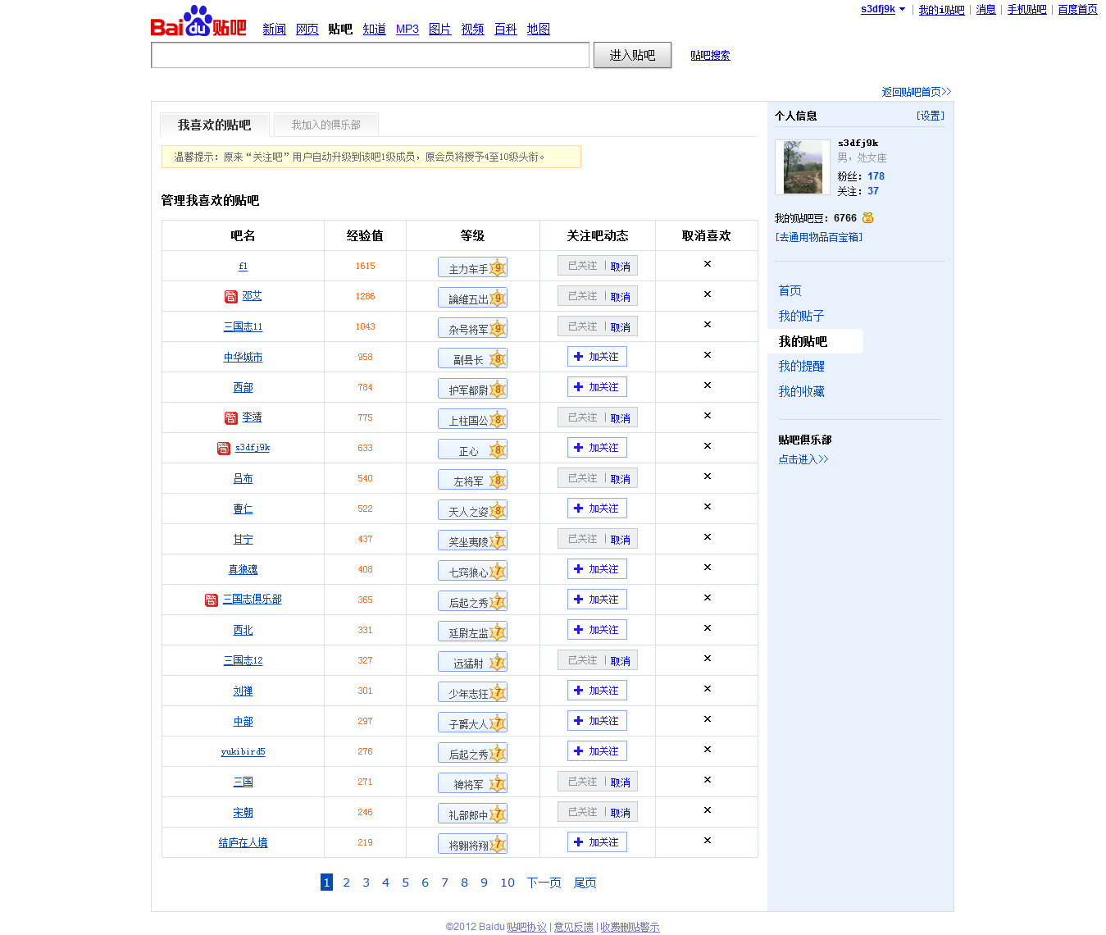This screenshot has height=935, width=1106.
Task: Click the red club icon beside 邓艾
Action: pos(231,297)
